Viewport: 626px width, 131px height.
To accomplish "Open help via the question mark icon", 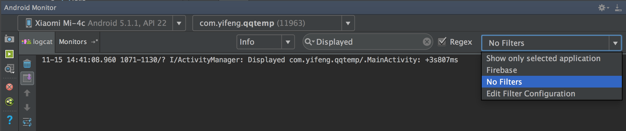I will [x=9, y=120].
